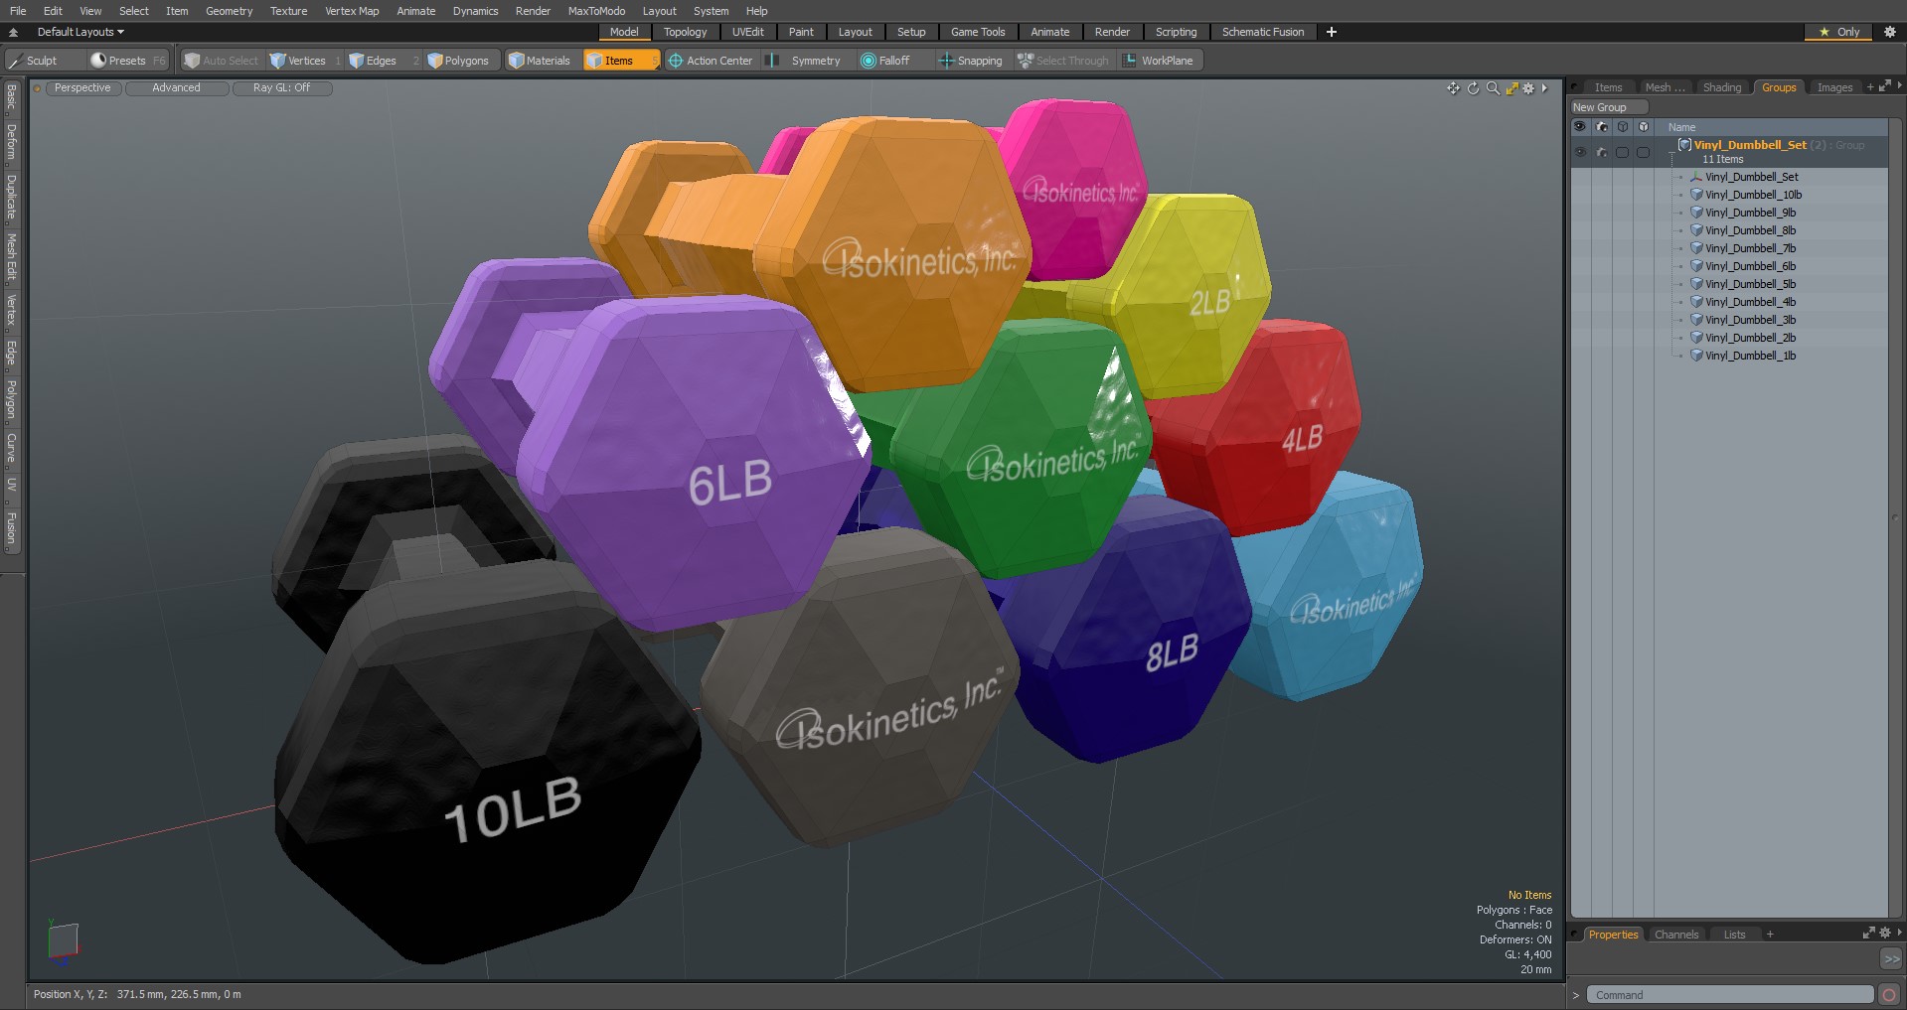
Task: Click the wireframe cube column header
Action: 1622,127
